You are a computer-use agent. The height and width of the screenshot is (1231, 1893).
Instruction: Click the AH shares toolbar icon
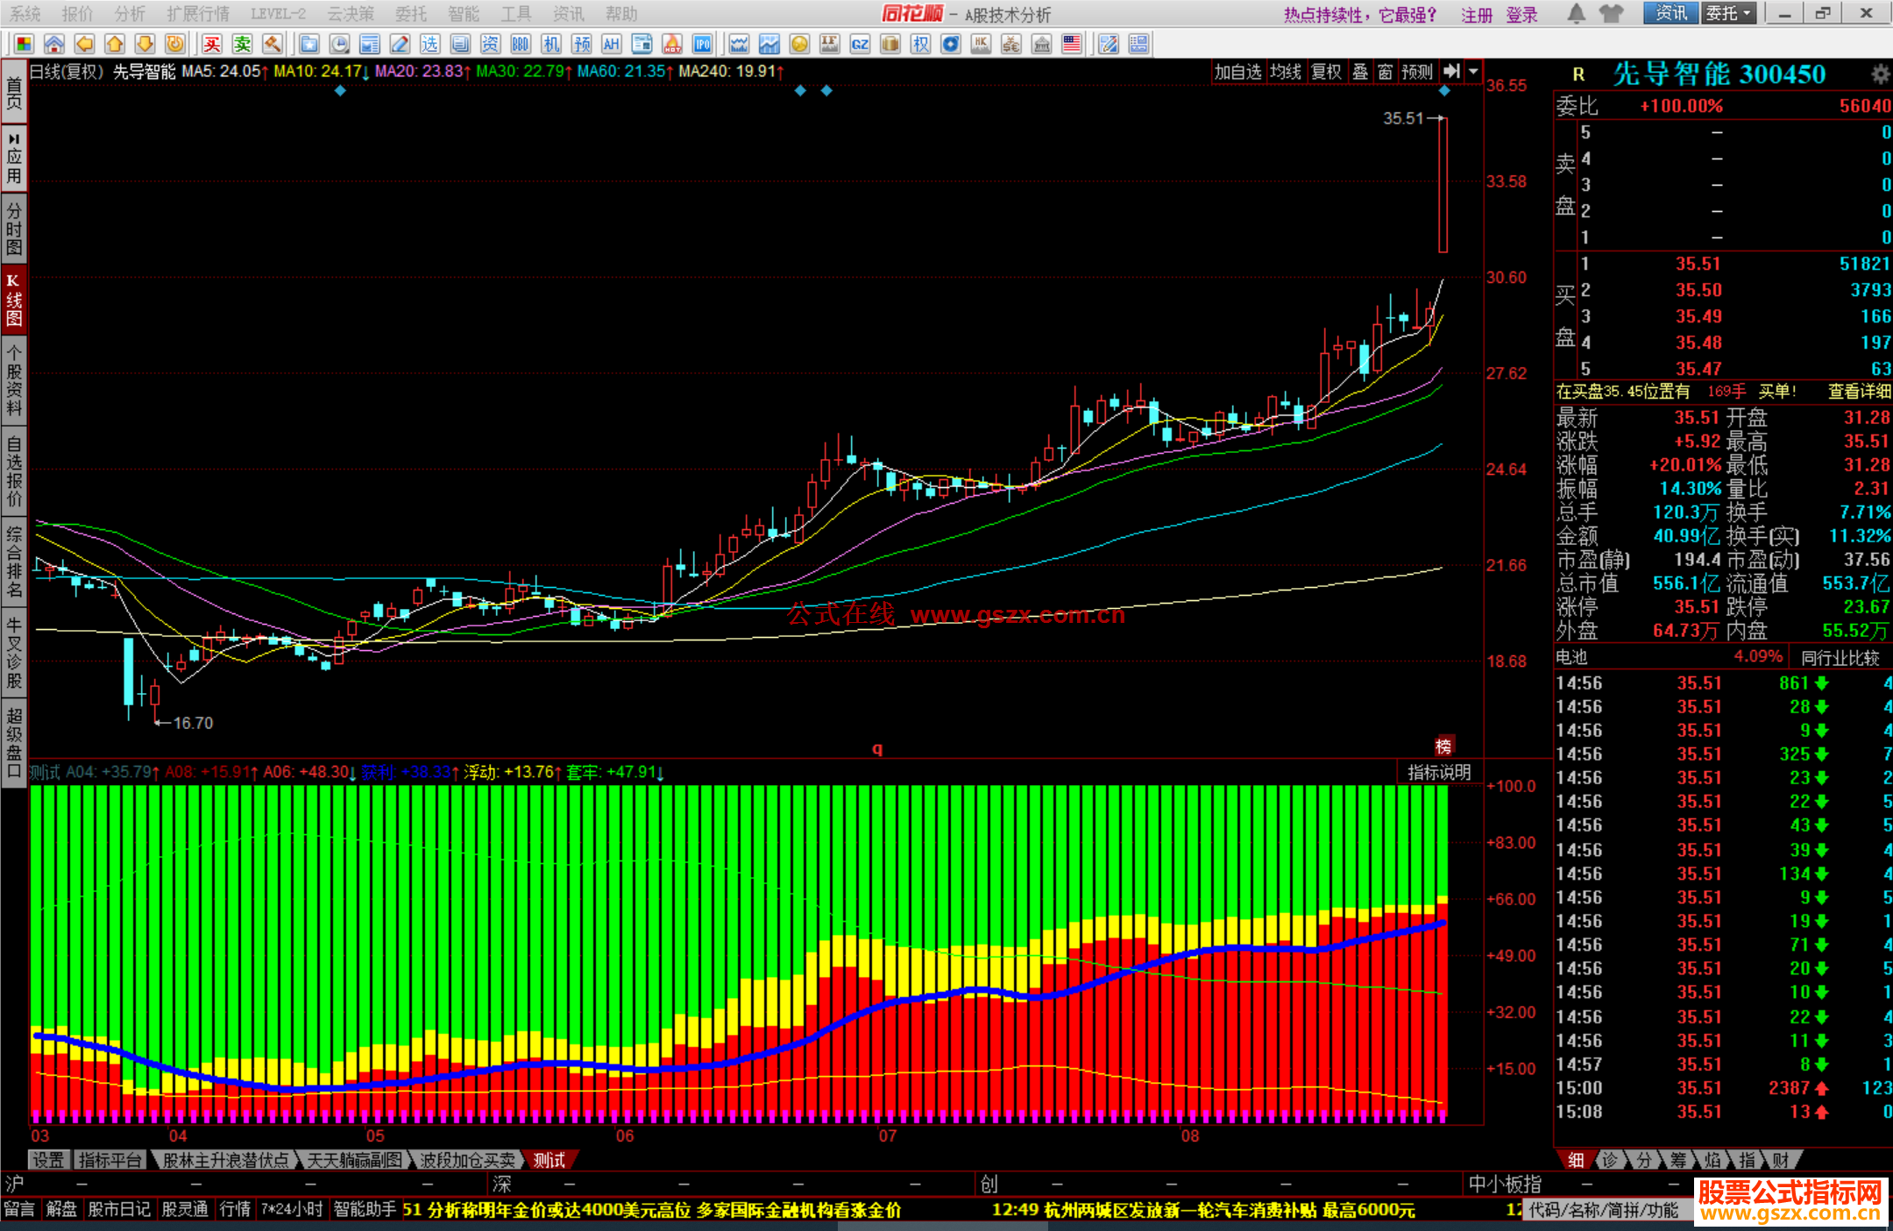click(611, 44)
